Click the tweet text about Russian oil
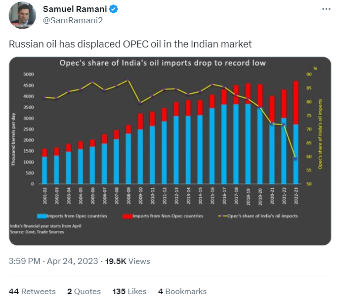This screenshot has height=300, width=339. point(130,44)
